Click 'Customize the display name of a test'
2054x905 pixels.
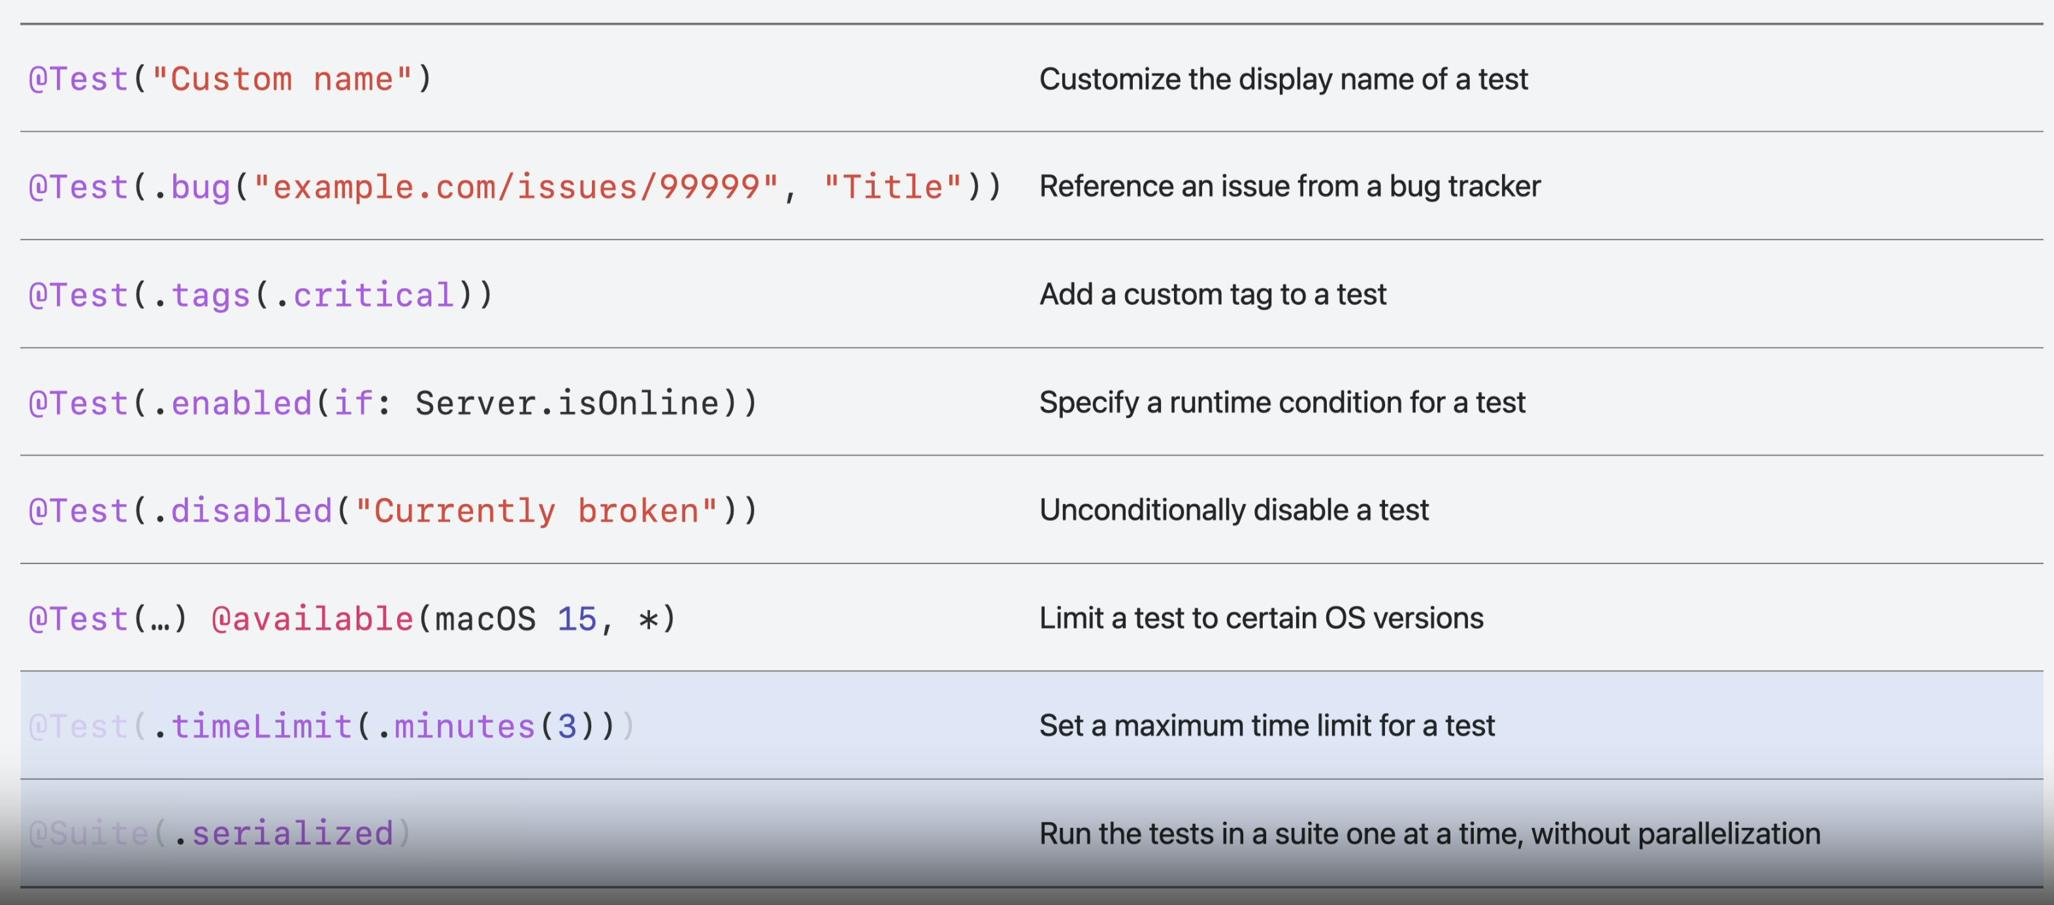tap(1283, 79)
